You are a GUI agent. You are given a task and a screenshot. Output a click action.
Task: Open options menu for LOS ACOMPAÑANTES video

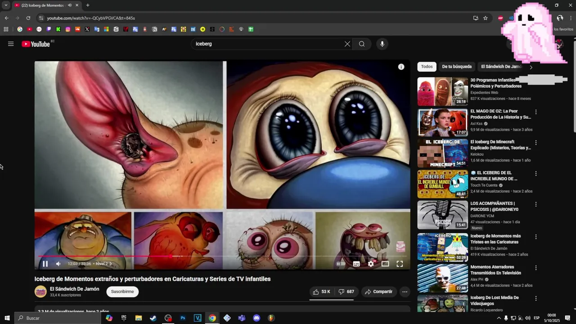coord(536,204)
